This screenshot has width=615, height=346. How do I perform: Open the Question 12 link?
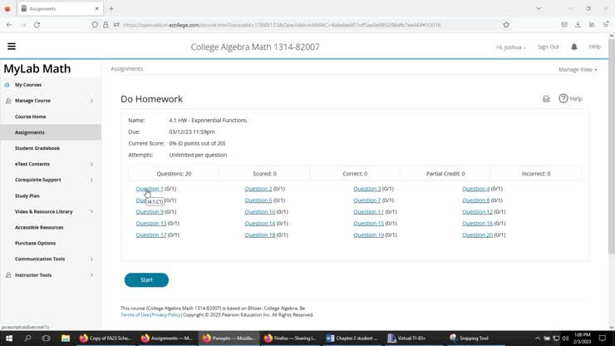pos(477,212)
